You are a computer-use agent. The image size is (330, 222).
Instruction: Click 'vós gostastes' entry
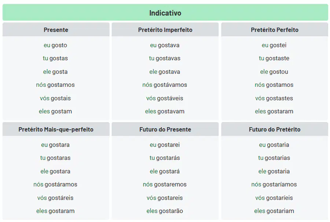tap(274, 98)
